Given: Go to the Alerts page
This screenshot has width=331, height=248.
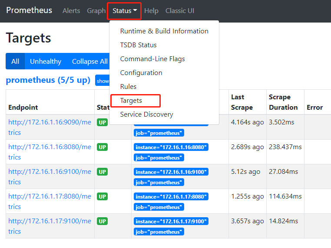Looking at the screenshot, I should coord(71,11).
